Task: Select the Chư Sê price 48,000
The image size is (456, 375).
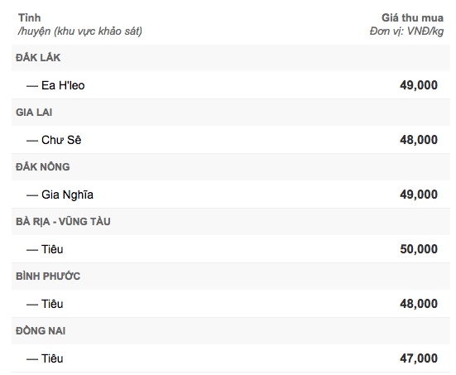Action: point(419,140)
